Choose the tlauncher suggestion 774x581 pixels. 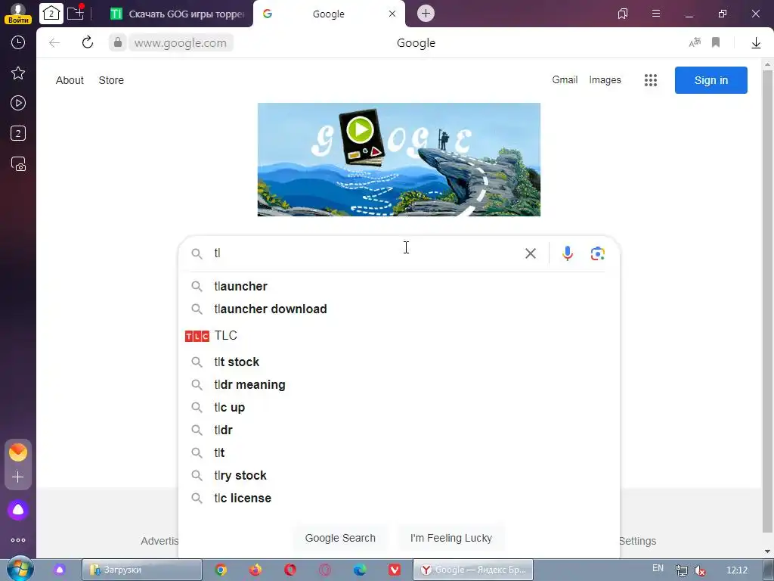(398, 286)
